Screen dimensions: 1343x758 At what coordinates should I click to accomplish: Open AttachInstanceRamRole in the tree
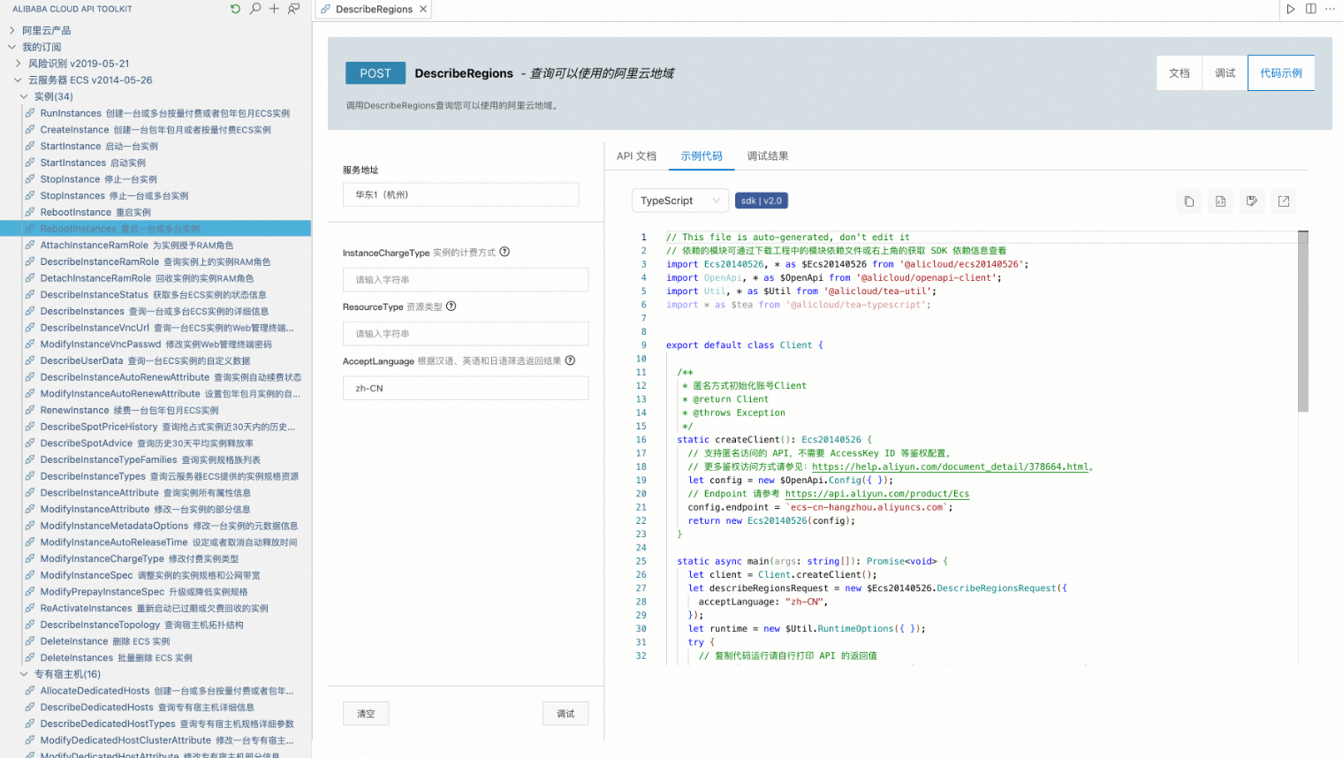click(137, 246)
